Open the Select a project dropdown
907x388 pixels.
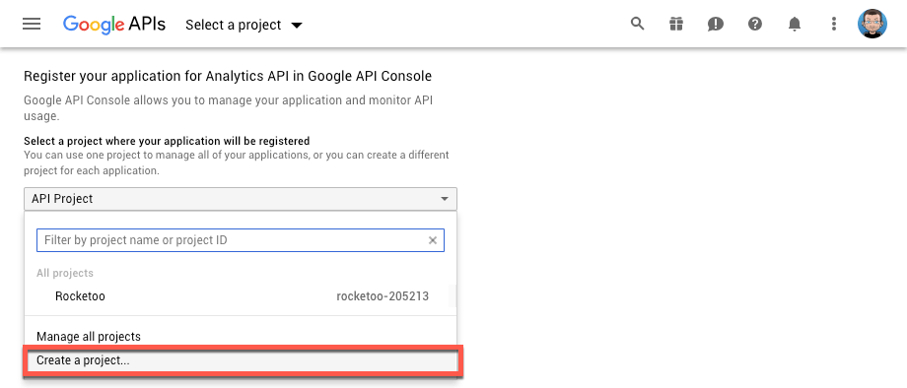click(244, 25)
